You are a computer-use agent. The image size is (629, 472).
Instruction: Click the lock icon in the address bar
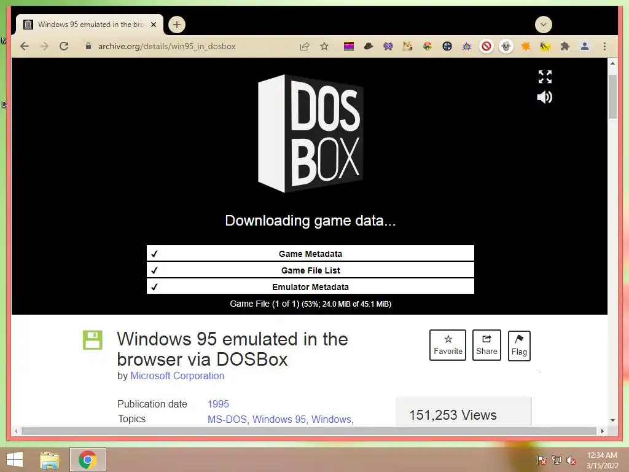tap(88, 46)
